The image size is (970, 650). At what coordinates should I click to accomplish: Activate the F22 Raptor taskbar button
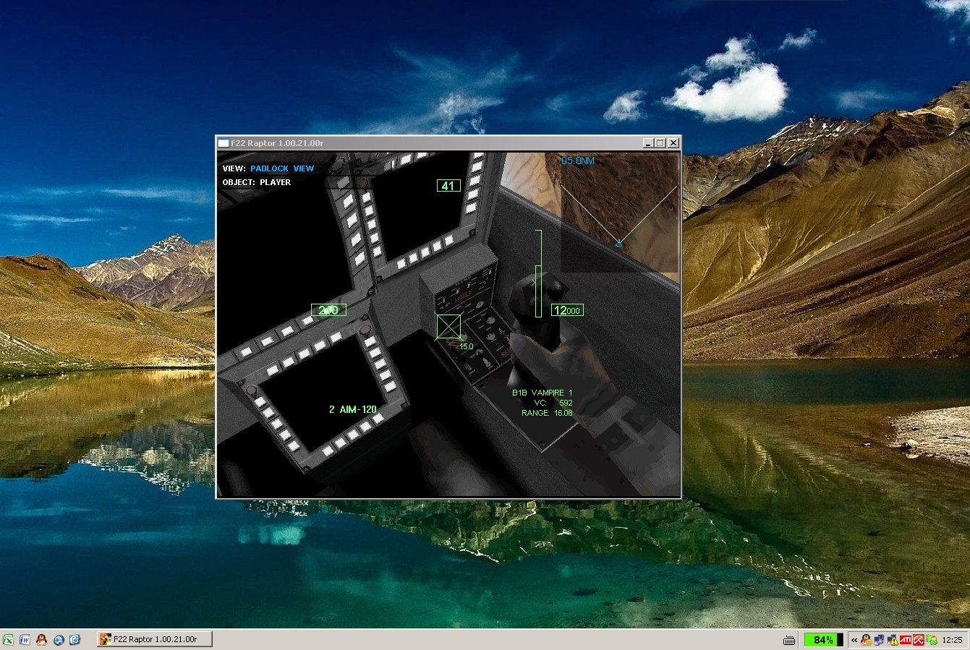coord(155,639)
